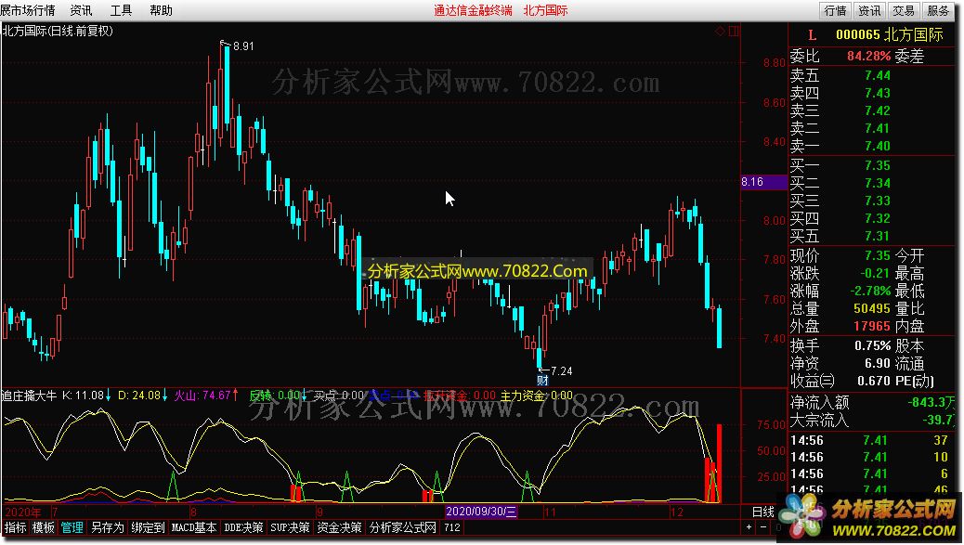The image size is (964, 545).
Task: Open the top-right 资讯 button
Action: click(869, 10)
